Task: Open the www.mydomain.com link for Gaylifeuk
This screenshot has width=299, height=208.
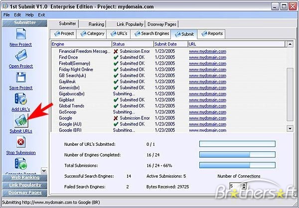Action: point(208,82)
